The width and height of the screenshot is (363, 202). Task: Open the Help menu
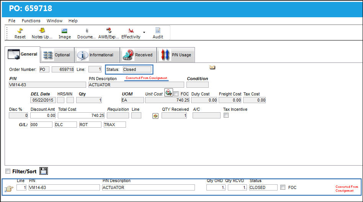(73, 21)
